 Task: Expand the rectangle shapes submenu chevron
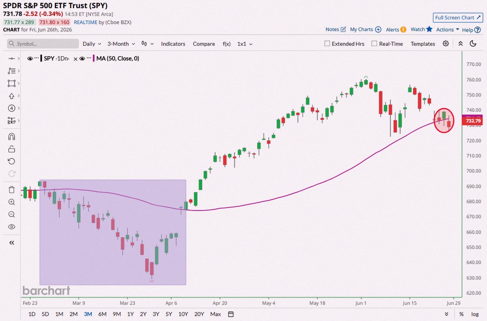[19, 83]
